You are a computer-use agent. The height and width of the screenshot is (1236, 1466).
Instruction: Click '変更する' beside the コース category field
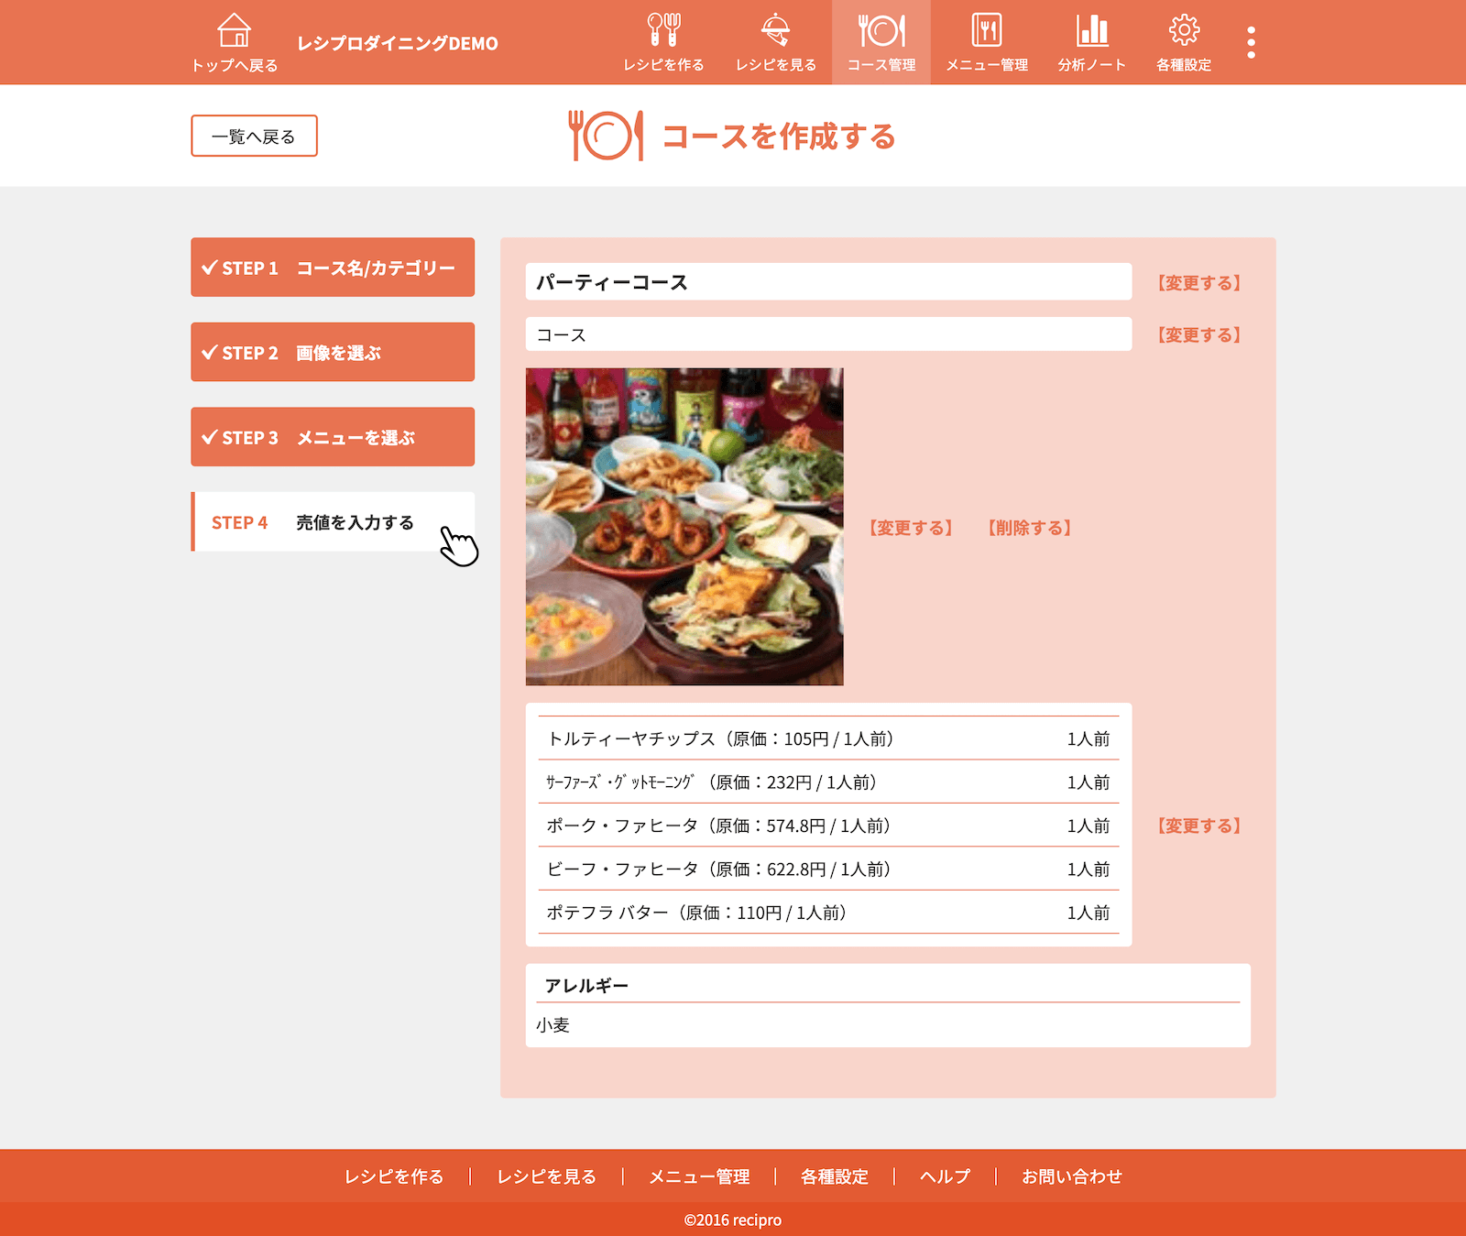pos(1198,335)
